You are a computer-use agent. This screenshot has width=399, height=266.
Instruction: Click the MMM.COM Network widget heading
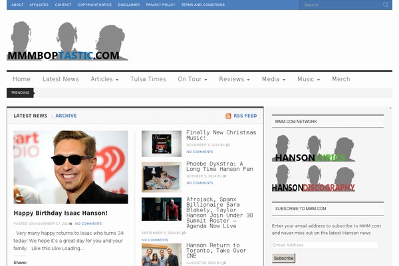click(x=296, y=122)
